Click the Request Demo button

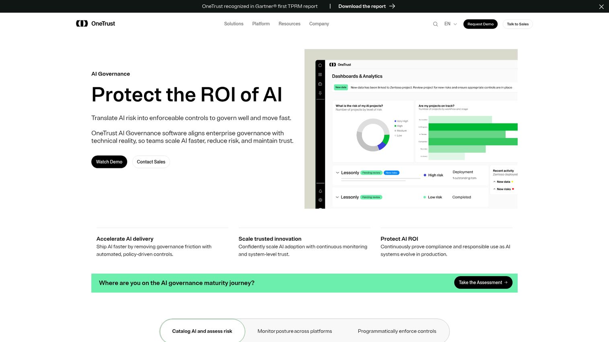tap(480, 24)
